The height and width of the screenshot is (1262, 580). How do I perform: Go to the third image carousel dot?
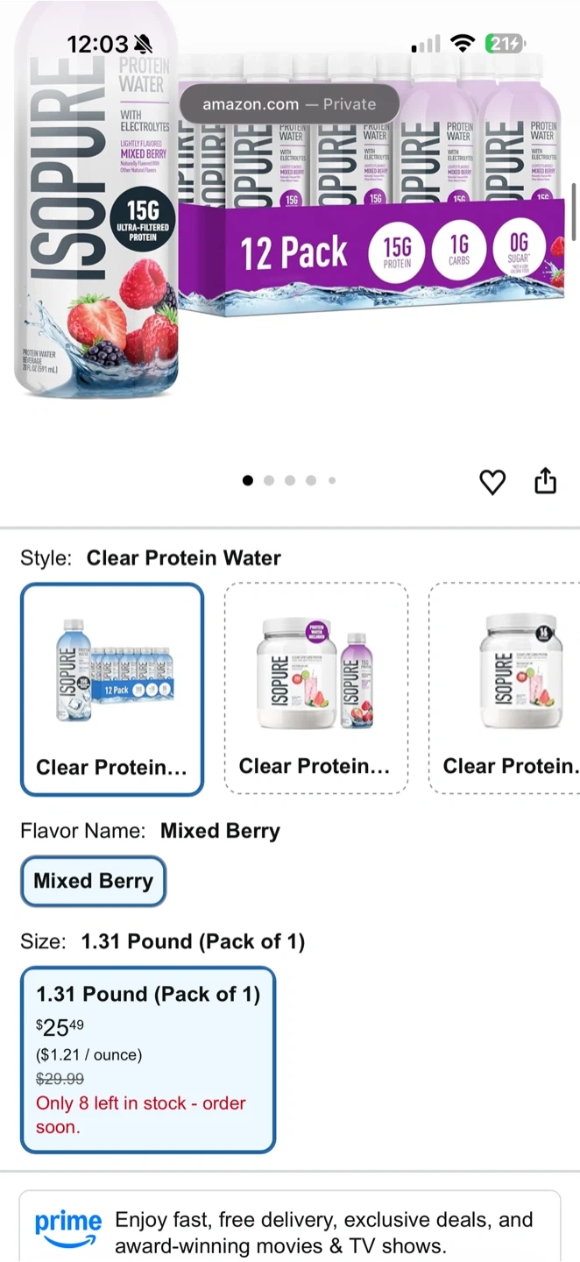pyautogui.click(x=290, y=480)
